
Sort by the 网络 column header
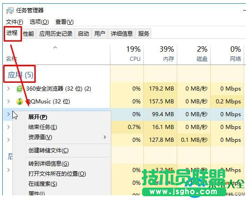[227, 54]
